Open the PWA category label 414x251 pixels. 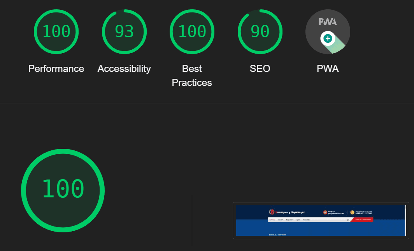(x=328, y=68)
